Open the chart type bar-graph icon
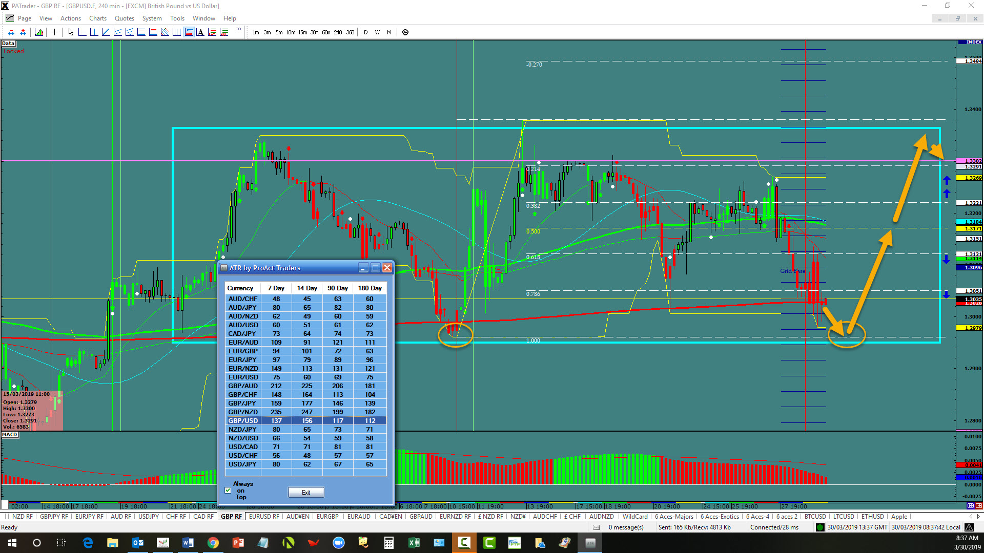This screenshot has height=553, width=984. pos(39,32)
